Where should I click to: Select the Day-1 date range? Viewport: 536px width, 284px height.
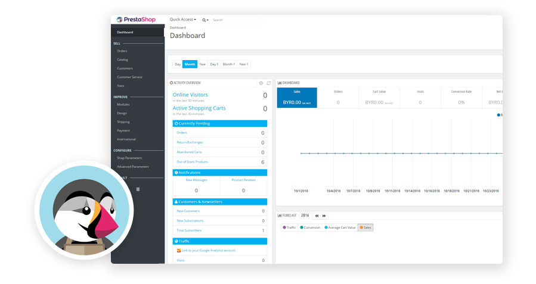(x=214, y=64)
